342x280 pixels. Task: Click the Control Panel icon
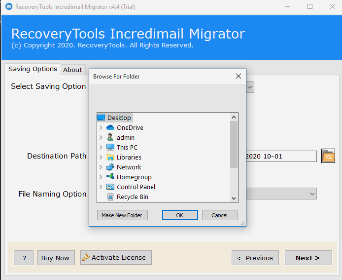click(110, 187)
